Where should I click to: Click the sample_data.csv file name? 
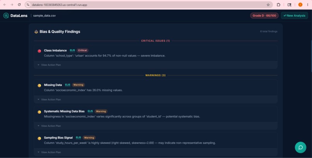pyautogui.click(x=45, y=15)
